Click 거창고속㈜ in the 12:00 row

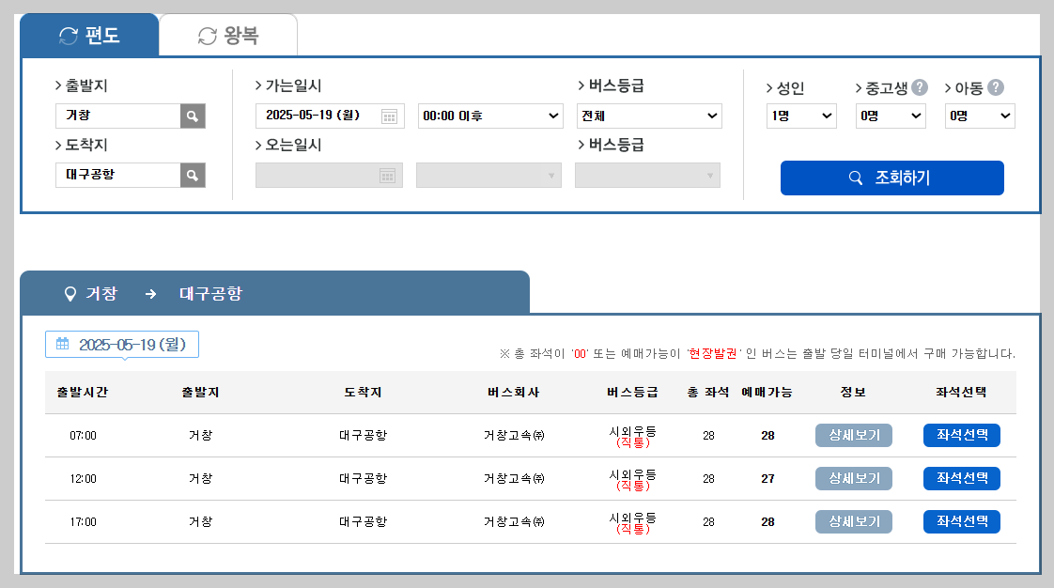514,478
